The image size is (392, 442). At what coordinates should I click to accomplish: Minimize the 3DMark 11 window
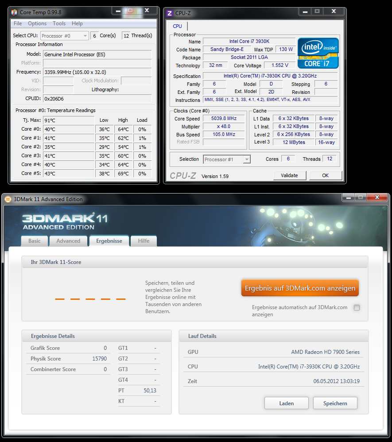click(x=348, y=198)
